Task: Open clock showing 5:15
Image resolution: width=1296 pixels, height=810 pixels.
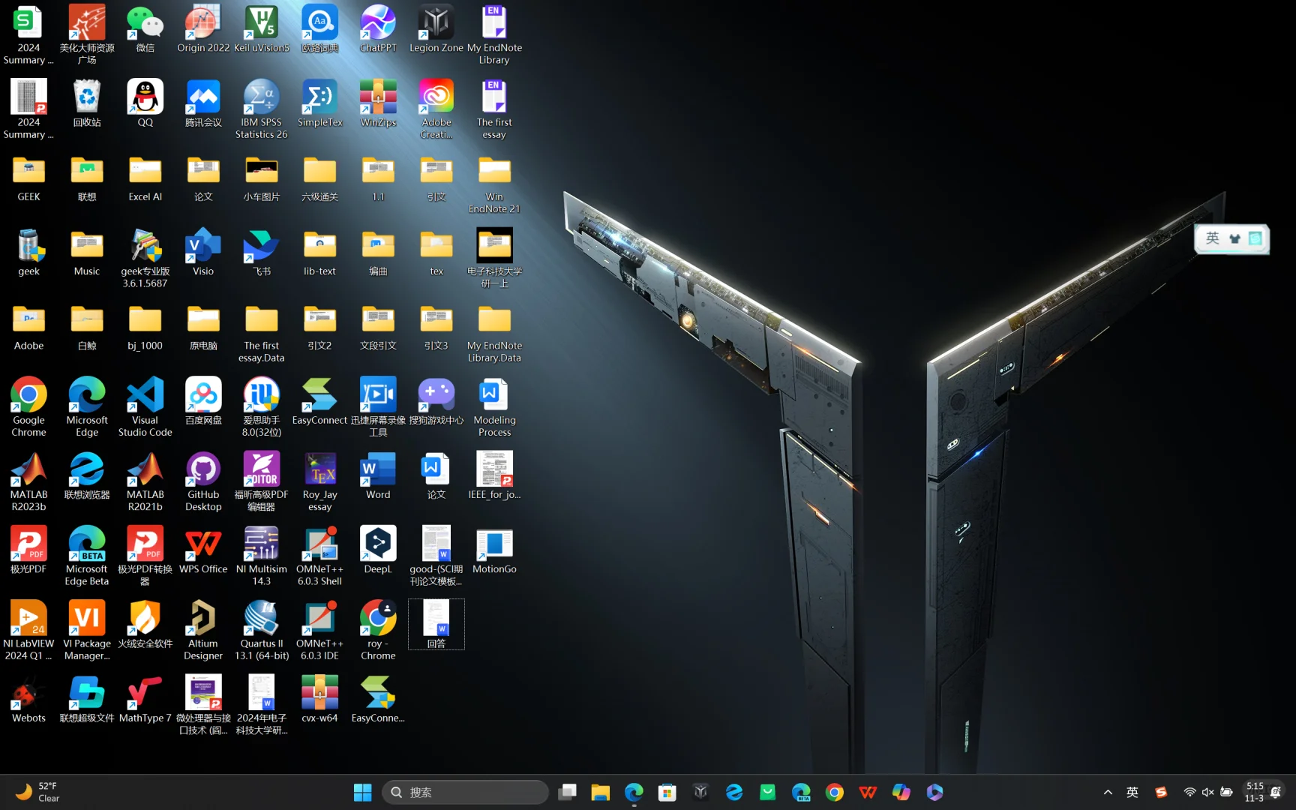Action: click(x=1254, y=792)
